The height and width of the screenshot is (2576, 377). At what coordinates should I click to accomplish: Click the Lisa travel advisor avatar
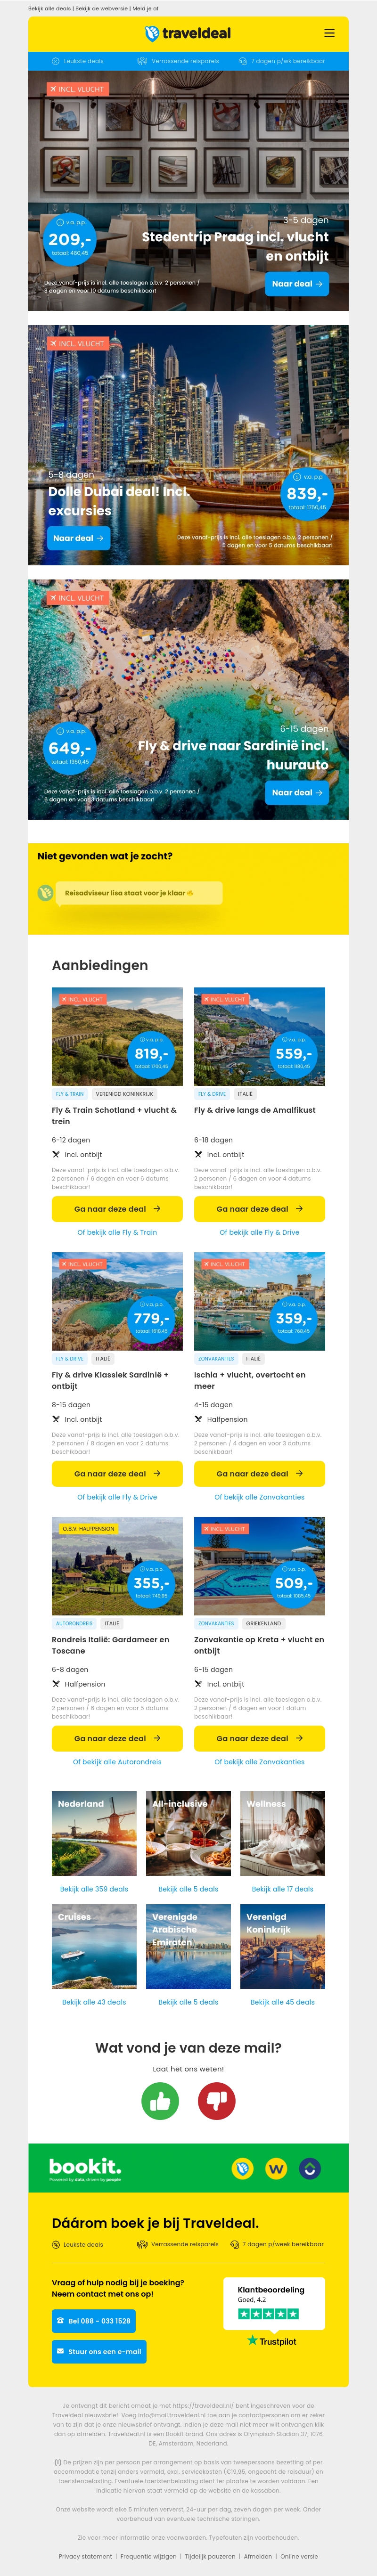pyautogui.click(x=45, y=893)
